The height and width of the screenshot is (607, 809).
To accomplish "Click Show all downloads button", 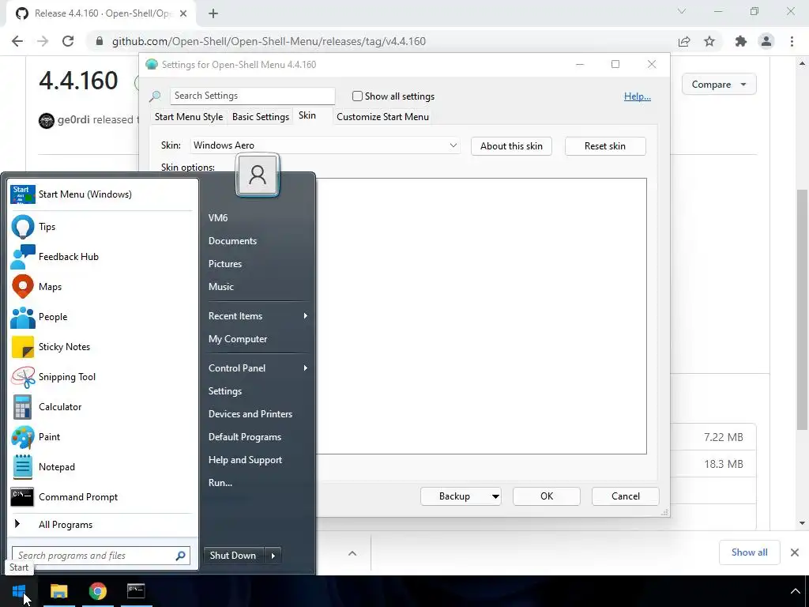I will (x=749, y=552).
